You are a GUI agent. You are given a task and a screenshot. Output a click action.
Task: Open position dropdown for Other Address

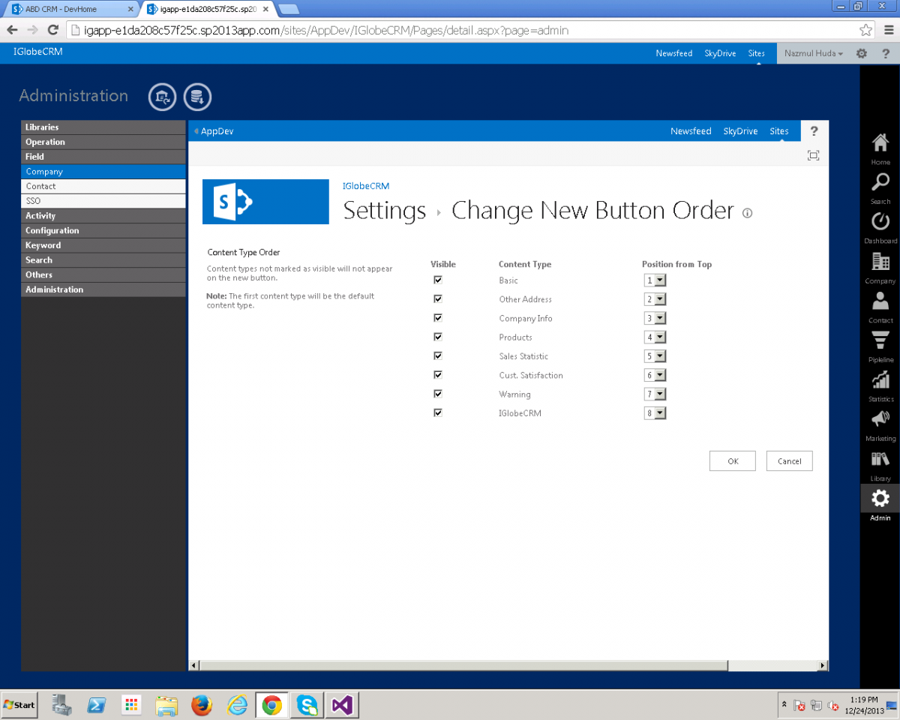[x=655, y=299]
